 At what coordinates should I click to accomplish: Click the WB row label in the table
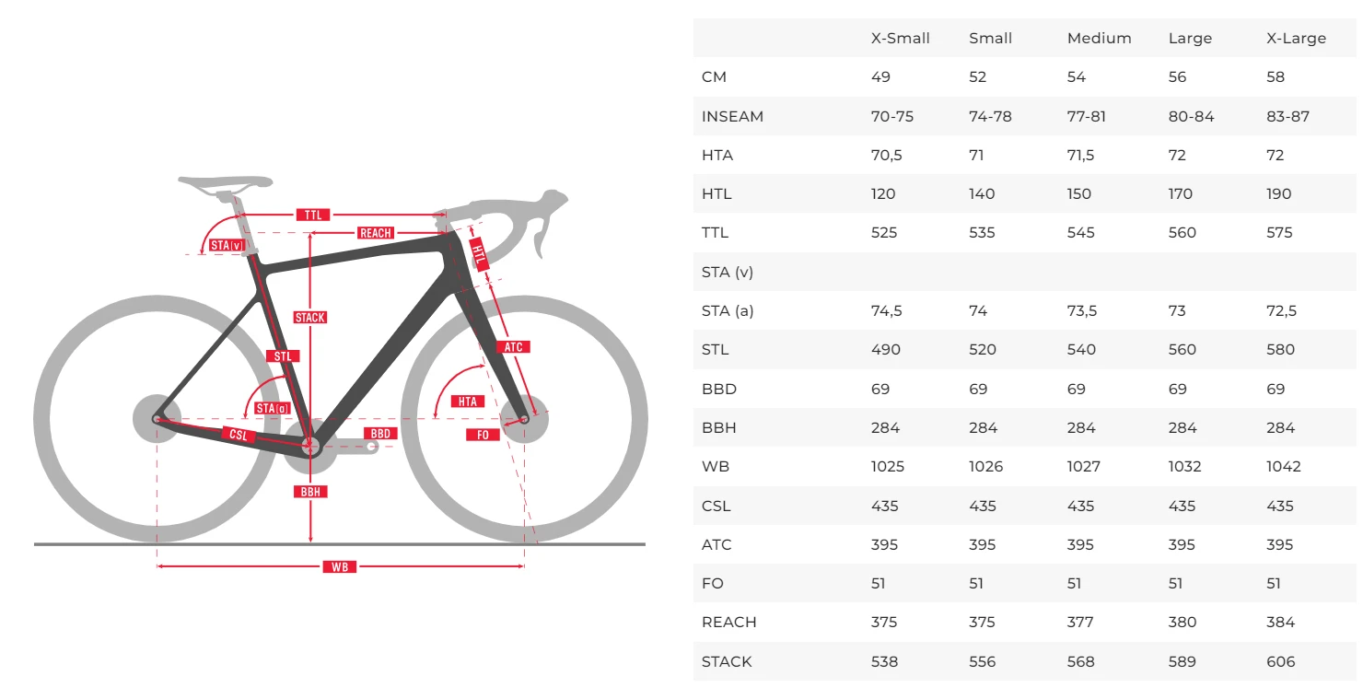pos(715,467)
